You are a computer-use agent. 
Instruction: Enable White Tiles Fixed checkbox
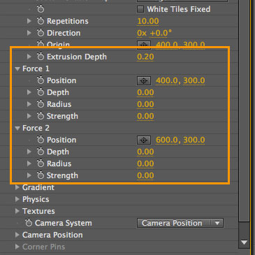tap(140, 9)
